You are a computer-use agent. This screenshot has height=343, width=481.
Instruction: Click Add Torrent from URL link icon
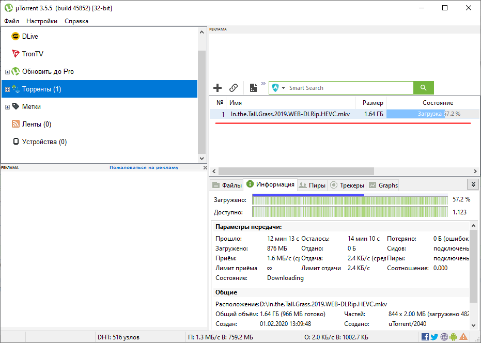click(x=234, y=88)
